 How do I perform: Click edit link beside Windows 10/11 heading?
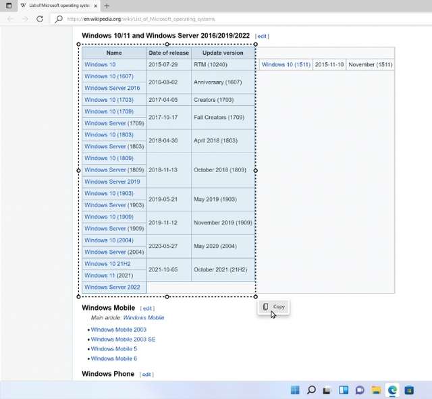click(x=262, y=36)
